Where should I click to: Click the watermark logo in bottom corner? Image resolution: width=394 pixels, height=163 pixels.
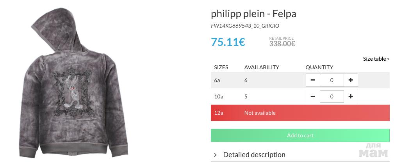point(373,150)
